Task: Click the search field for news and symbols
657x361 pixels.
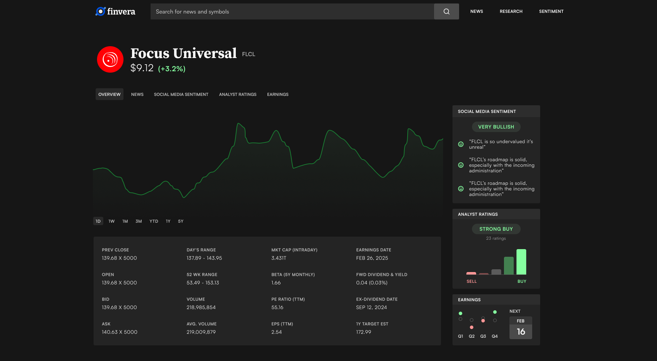Action: 292,11
